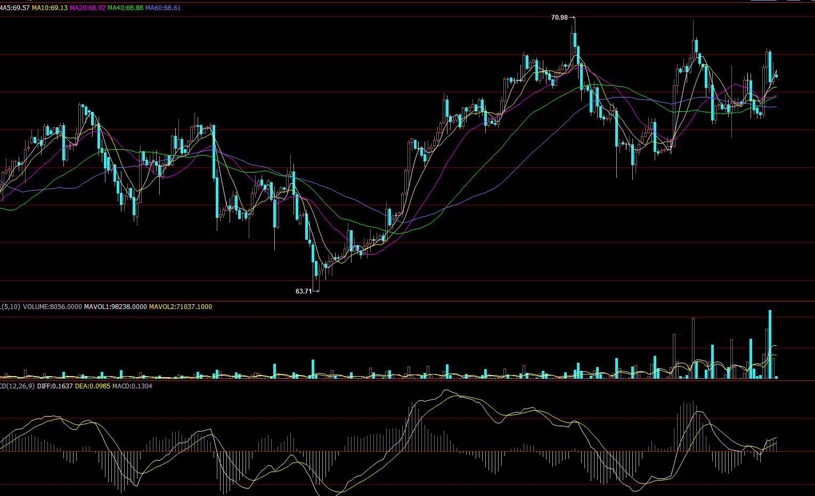Click the MA5:69.57 indicator label
The width and height of the screenshot is (815, 496).
pos(14,8)
